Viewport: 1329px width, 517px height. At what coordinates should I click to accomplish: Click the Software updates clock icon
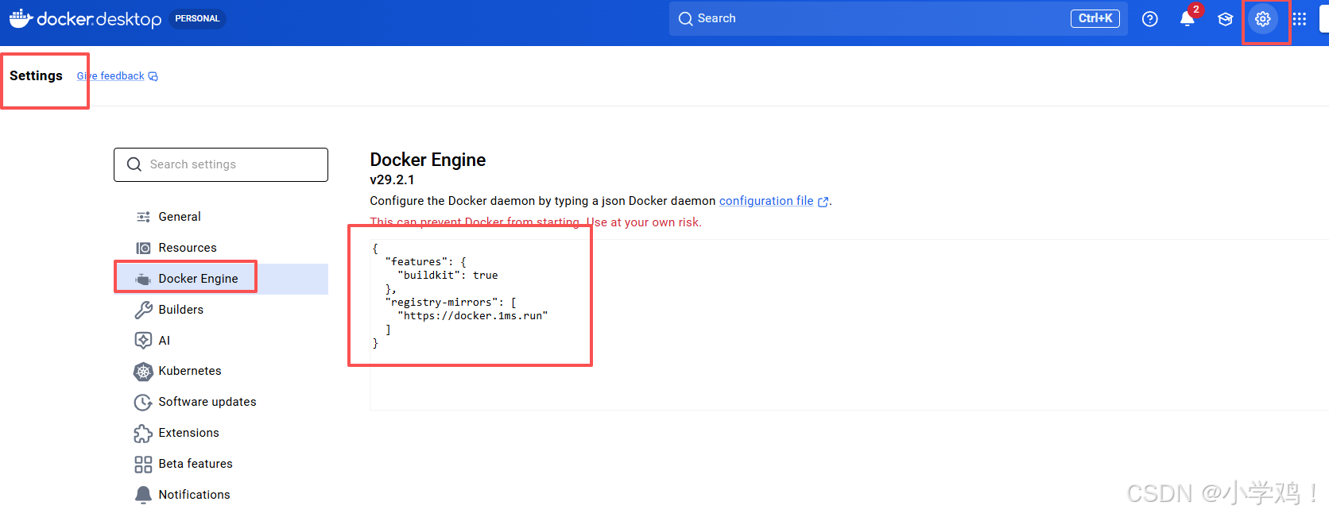143,402
